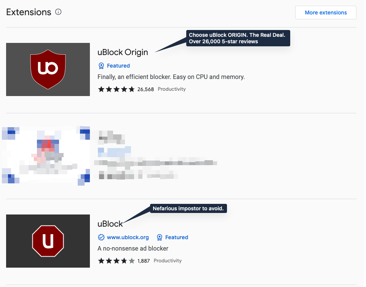Select the Productivity category for uBlock
This screenshot has height=287, width=366.
point(168,261)
